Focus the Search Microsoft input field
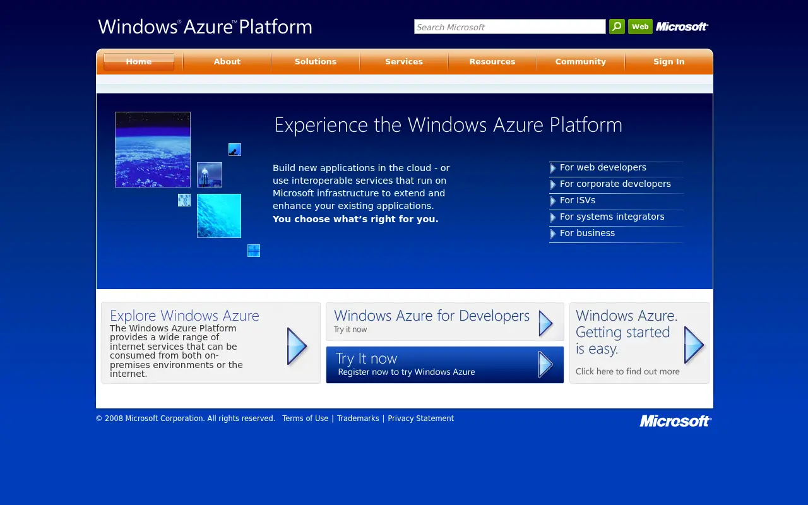The width and height of the screenshot is (808, 505). [510, 27]
